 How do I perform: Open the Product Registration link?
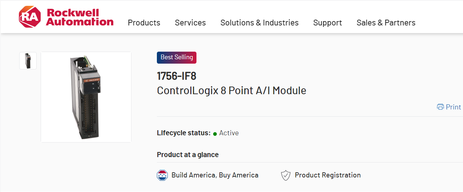coord(328,175)
